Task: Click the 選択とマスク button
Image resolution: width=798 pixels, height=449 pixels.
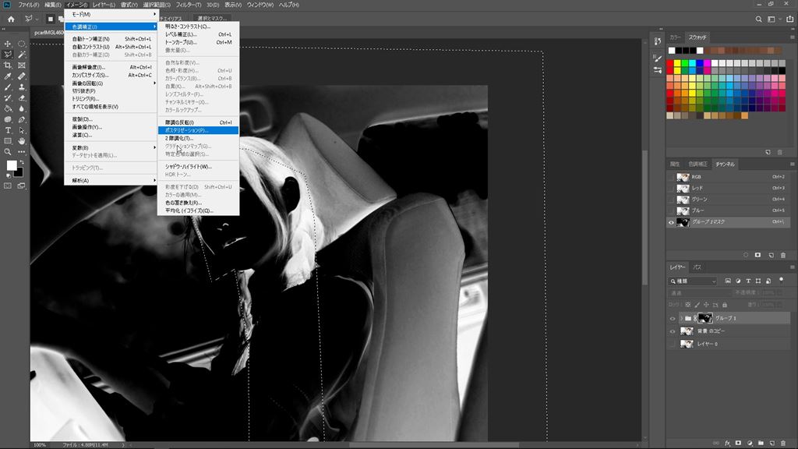Action: click(212, 19)
